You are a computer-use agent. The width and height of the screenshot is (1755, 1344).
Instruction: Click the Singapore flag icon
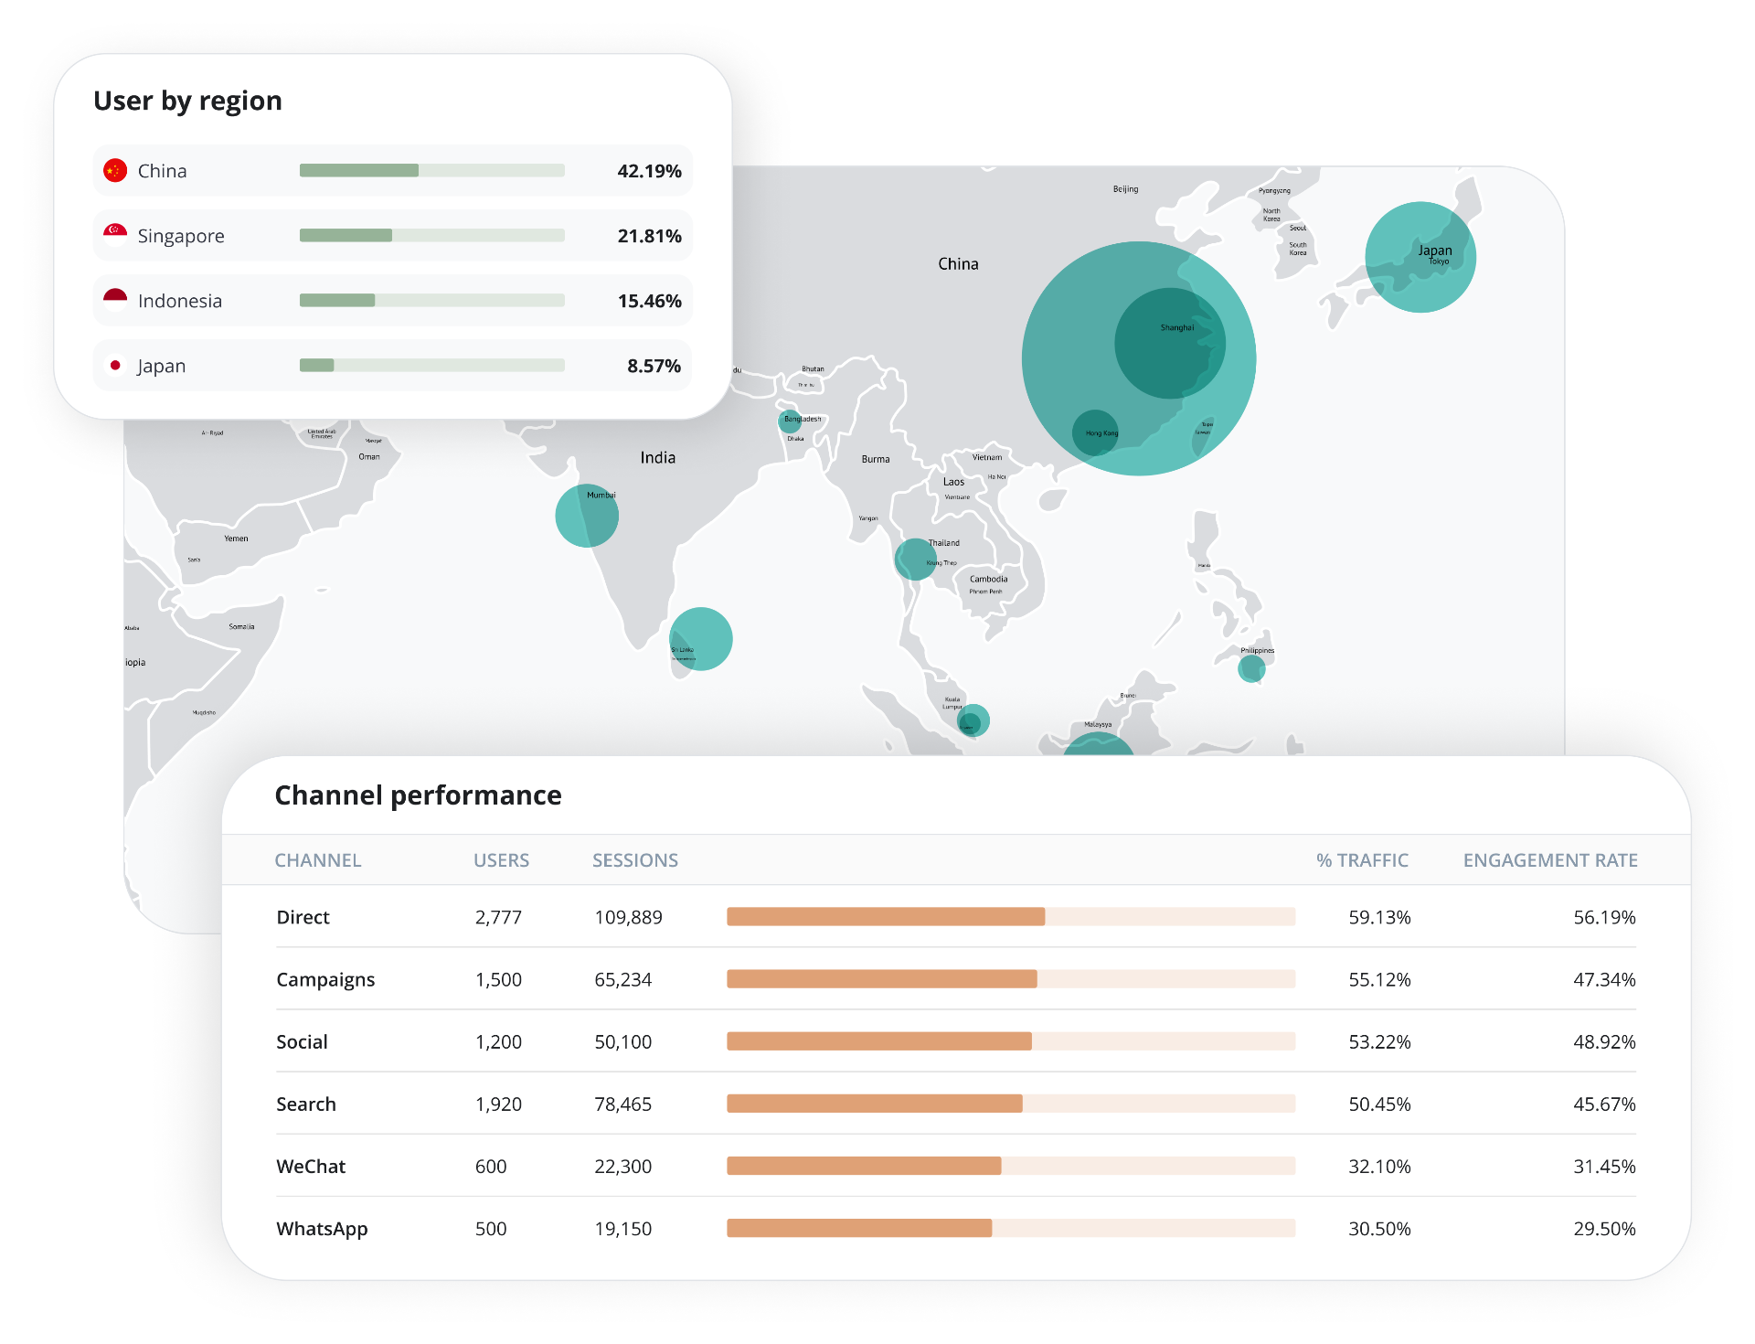[115, 236]
